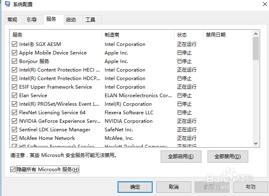Confirm with the 确定 button
The height and width of the screenshot is (196, 269).
(x=135, y=187)
